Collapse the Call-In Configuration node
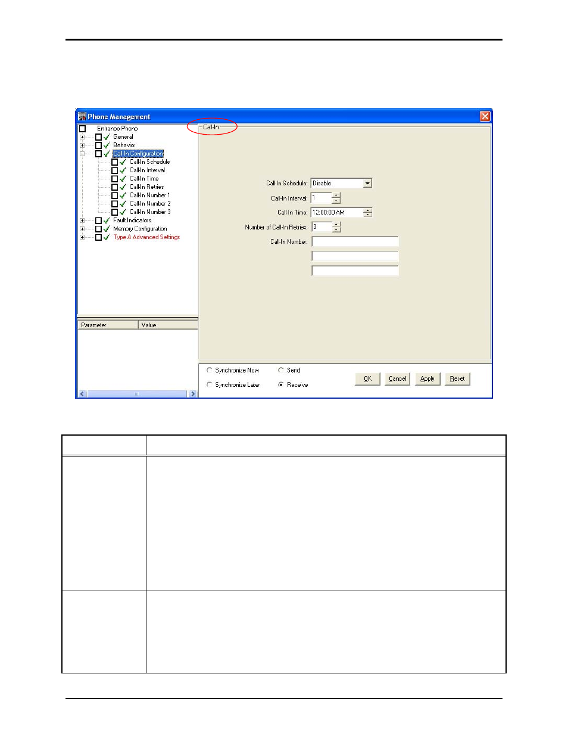The width and height of the screenshot is (568, 736). coord(82,154)
